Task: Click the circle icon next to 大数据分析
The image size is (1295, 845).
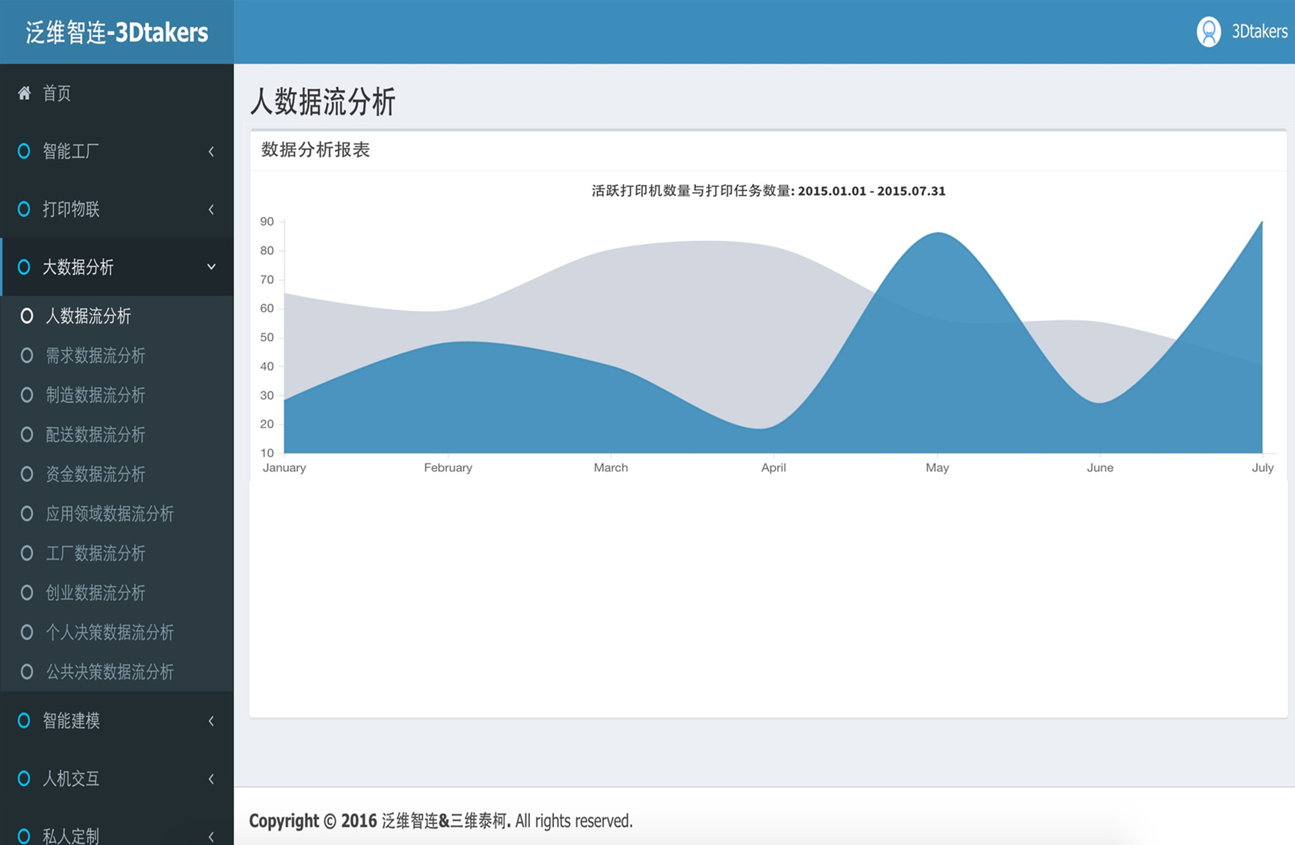Action: tap(24, 267)
